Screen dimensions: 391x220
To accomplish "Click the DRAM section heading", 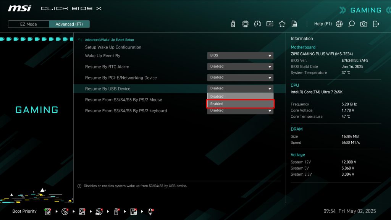I will point(296,129).
